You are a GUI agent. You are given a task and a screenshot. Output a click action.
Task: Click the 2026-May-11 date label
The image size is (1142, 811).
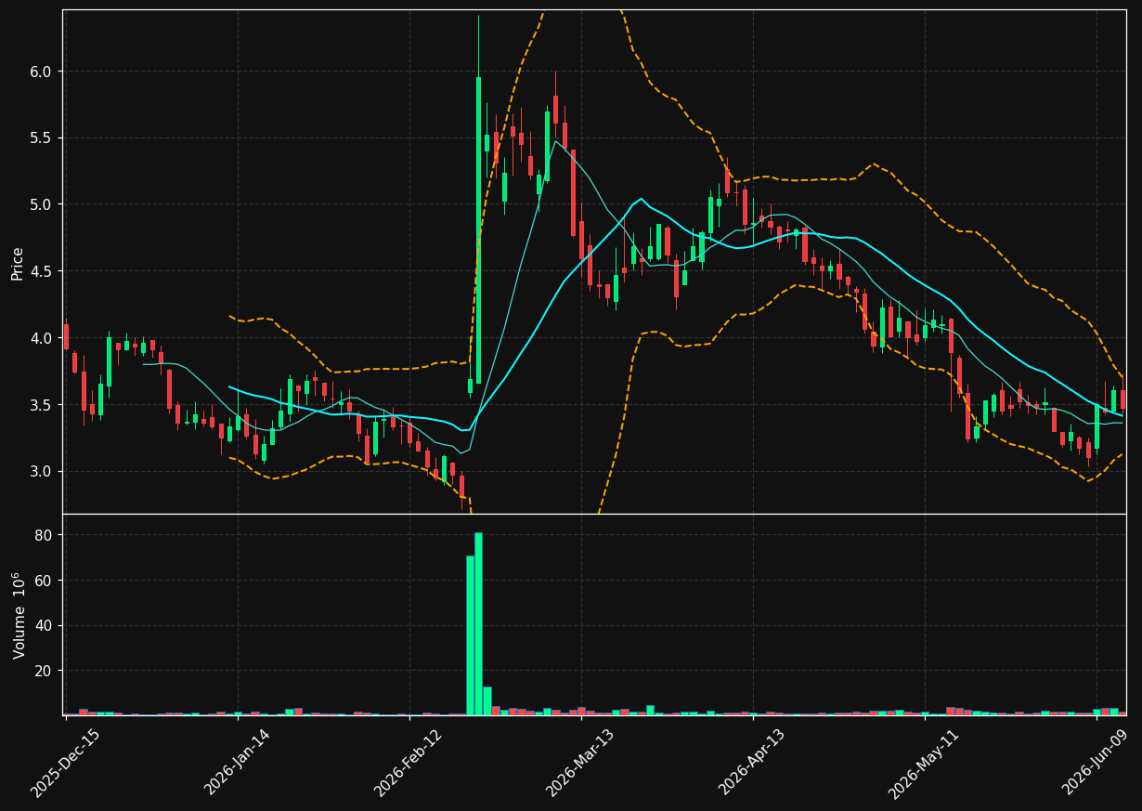[x=924, y=764]
